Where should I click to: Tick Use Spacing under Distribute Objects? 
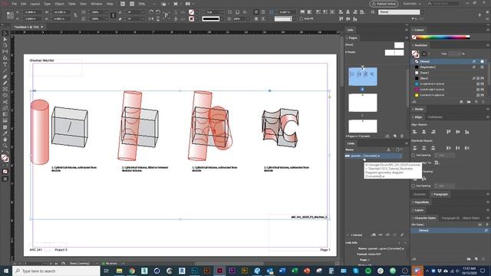414,155
